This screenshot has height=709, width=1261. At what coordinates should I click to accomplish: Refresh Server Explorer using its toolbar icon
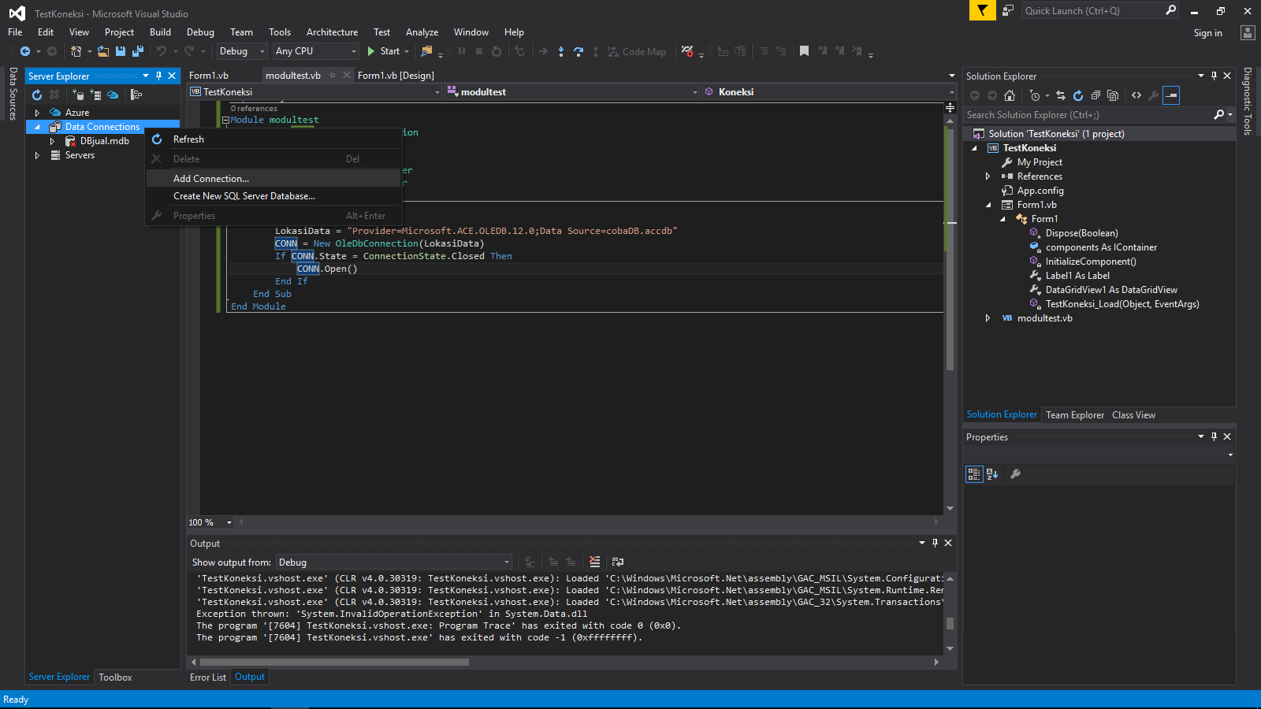point(37,95)
